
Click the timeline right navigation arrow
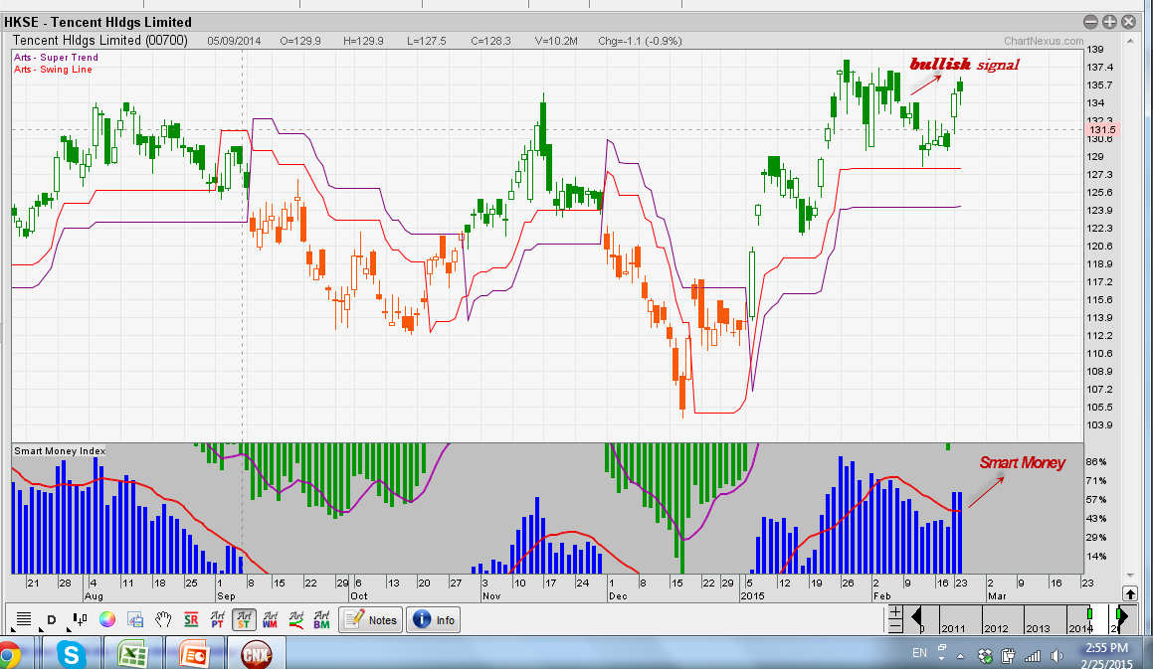[1122, 616]
